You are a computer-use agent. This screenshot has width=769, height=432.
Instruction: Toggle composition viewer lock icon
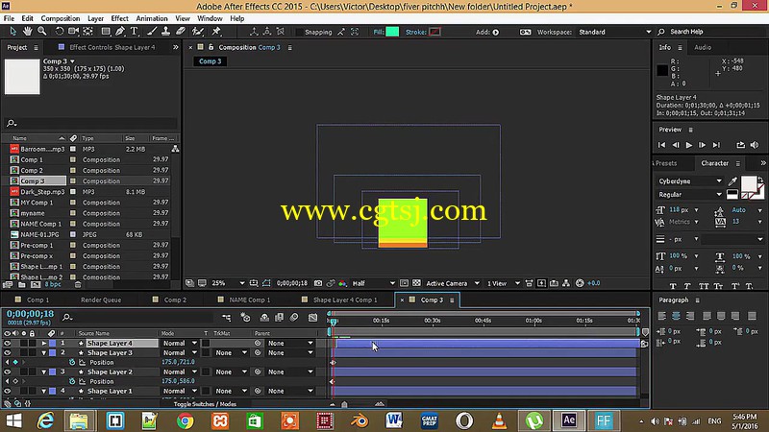tap(211, 47)
